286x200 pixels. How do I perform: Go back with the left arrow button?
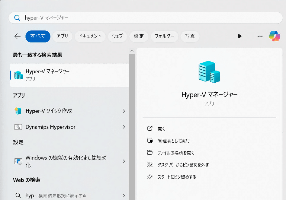[x=18, y=36]
